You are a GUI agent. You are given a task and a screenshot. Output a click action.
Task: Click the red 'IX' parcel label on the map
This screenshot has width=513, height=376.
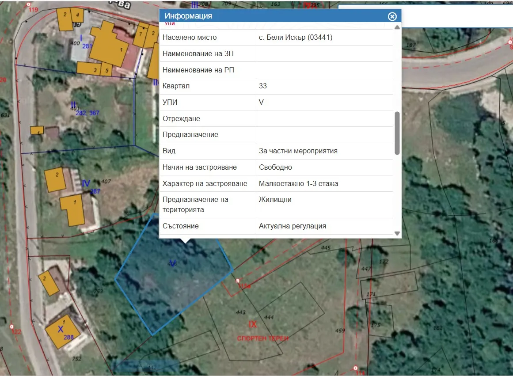click(253, 324)
